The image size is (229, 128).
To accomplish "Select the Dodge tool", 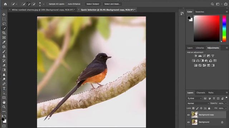I will 4,79.
